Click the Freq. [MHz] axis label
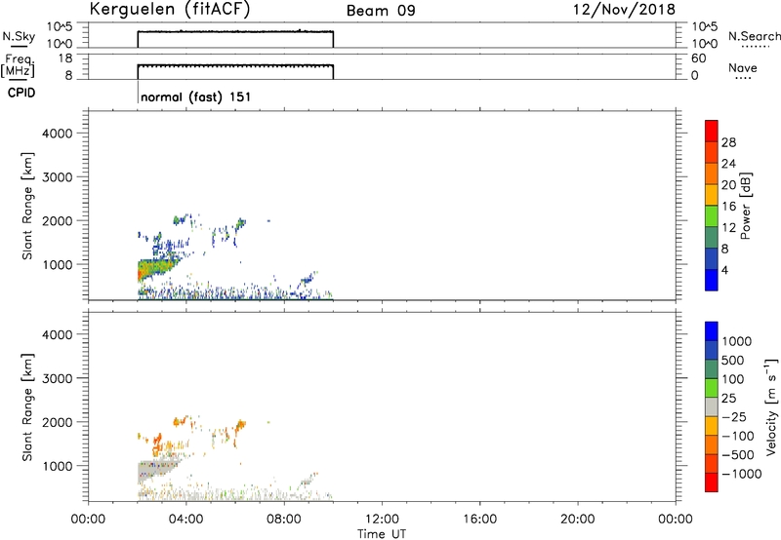This screenshot has height=540, width=781. pos(18,65)
